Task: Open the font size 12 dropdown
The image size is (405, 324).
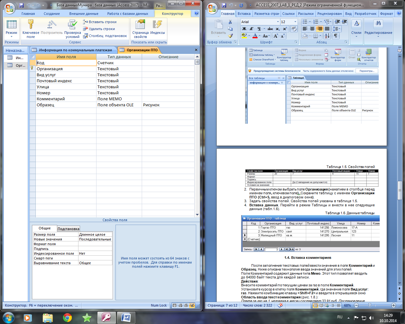Action: click(x=295, y=22)
